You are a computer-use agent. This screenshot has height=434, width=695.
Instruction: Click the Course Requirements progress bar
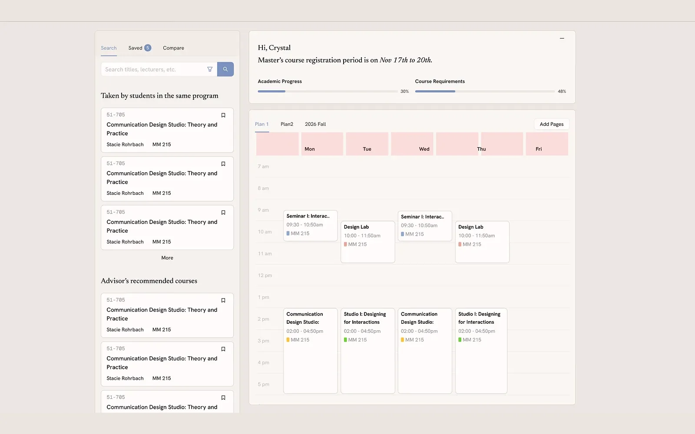pos(485,91)
